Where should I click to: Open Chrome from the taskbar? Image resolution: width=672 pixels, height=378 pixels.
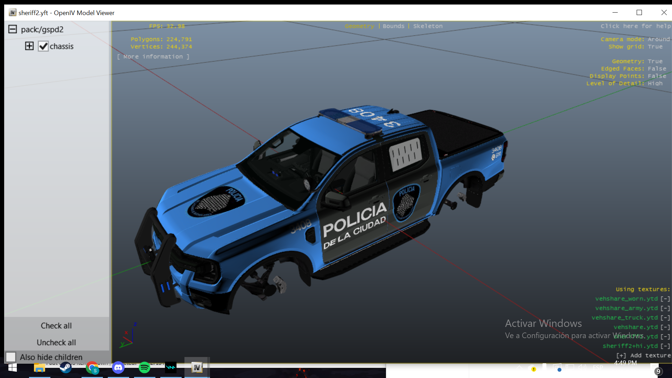click(x=92, y=367)
